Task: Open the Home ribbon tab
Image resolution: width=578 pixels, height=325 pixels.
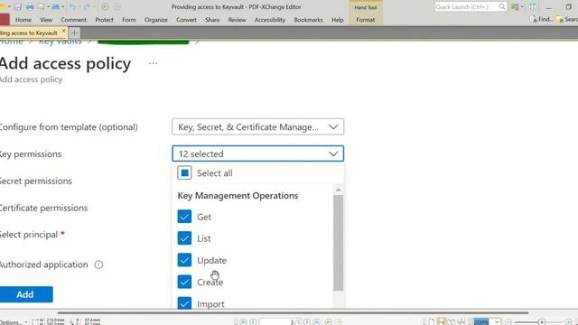Action: click(23, 20)
